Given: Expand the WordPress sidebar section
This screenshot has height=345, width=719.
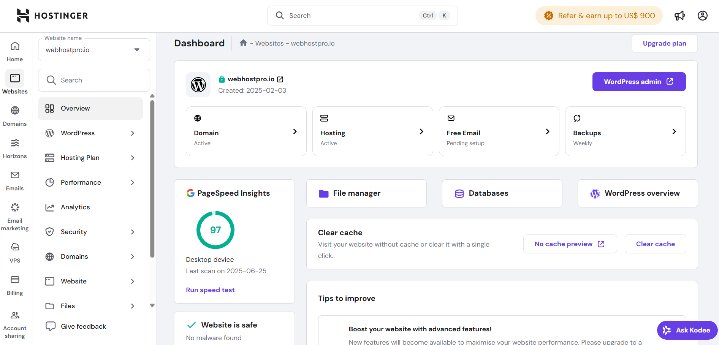Looking at the screenshot, I should tap(133, 133).
